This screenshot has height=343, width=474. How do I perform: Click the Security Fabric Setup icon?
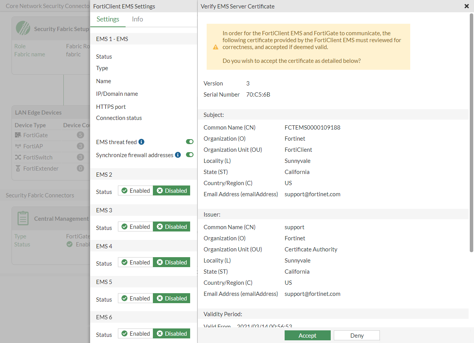[23, 28]
